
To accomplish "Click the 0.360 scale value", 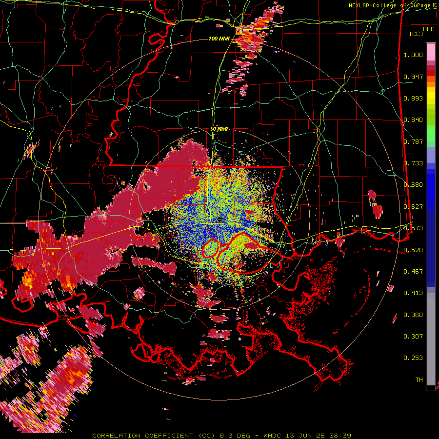I will pyautogui.click(x=413, y=315).
